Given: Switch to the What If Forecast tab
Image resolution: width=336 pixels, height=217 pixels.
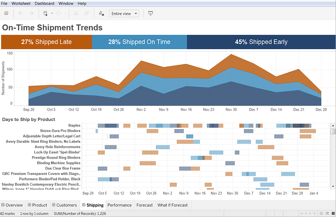Looking at the screenshot, I should [172, 205].
